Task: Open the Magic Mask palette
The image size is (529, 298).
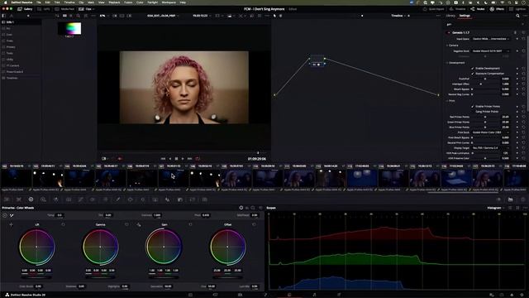Action: (x=155, y=199)
